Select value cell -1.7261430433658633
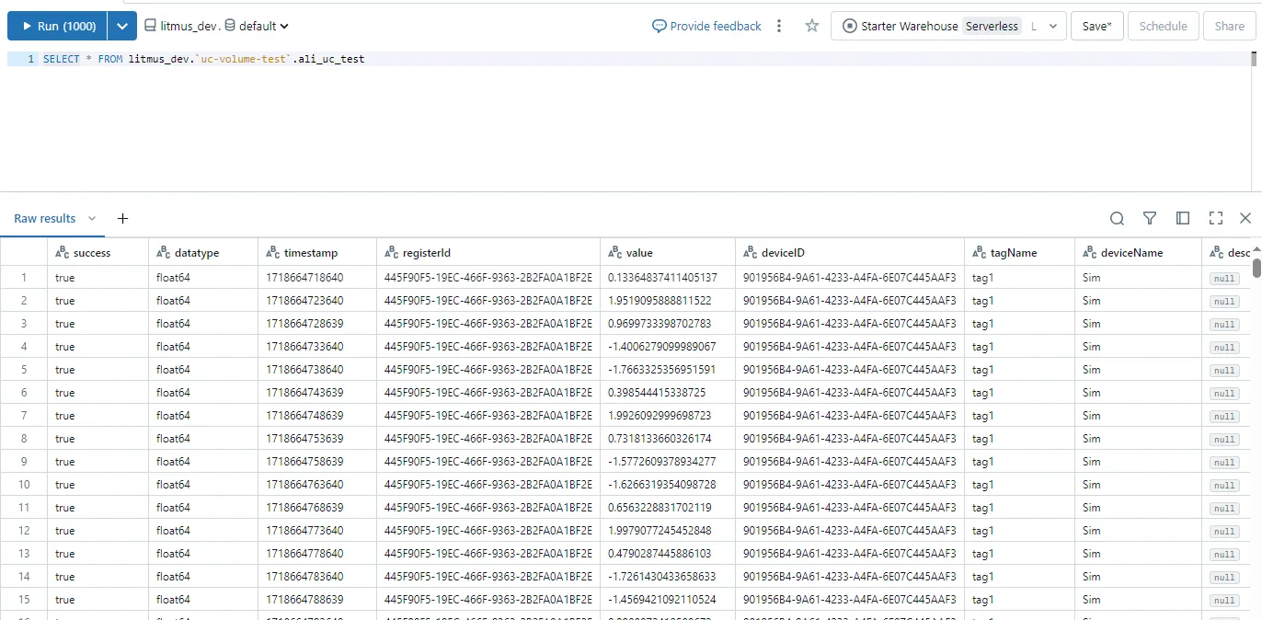The width and height of the screenshot is (1262, 620). (668, 576)
